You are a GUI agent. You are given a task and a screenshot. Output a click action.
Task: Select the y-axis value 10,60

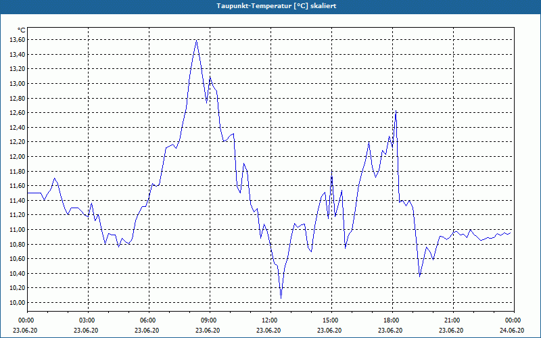click(18, 259)
